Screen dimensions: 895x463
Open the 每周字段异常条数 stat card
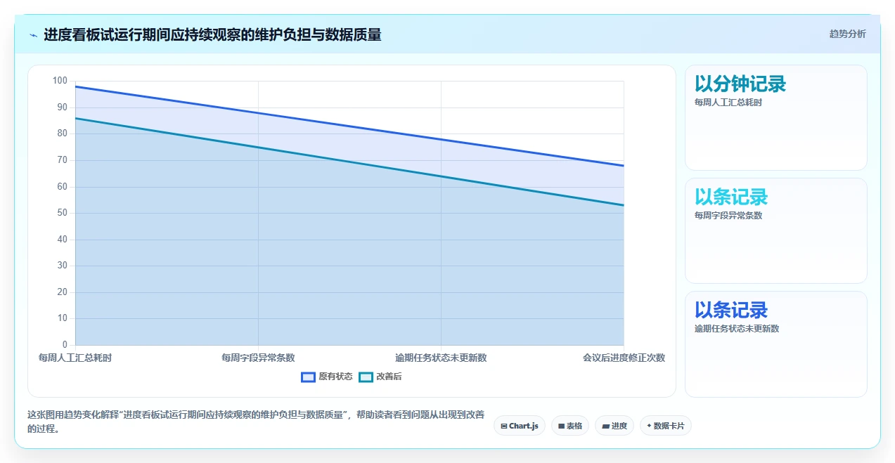click(776, 231)
